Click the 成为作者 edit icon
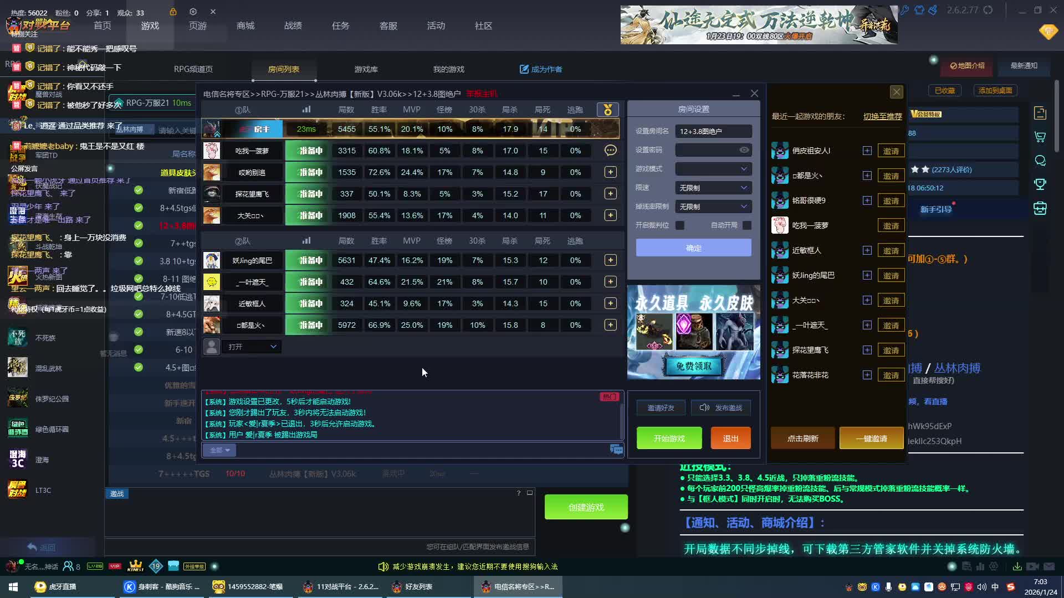This screenshot has width=1064, height=598. point(524,69)
